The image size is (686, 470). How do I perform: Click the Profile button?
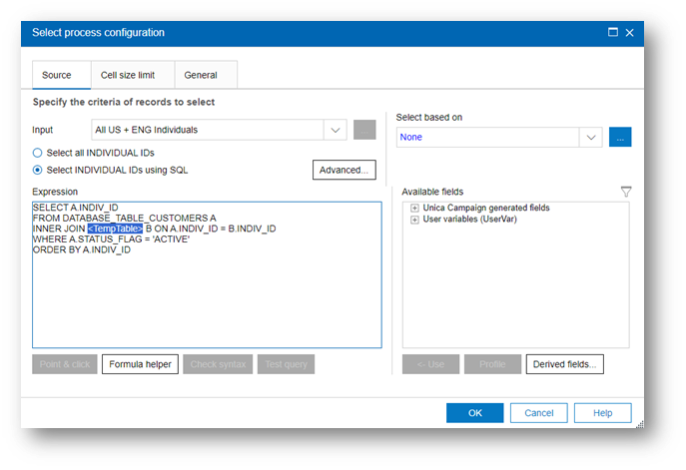click(x=492, y=364)
